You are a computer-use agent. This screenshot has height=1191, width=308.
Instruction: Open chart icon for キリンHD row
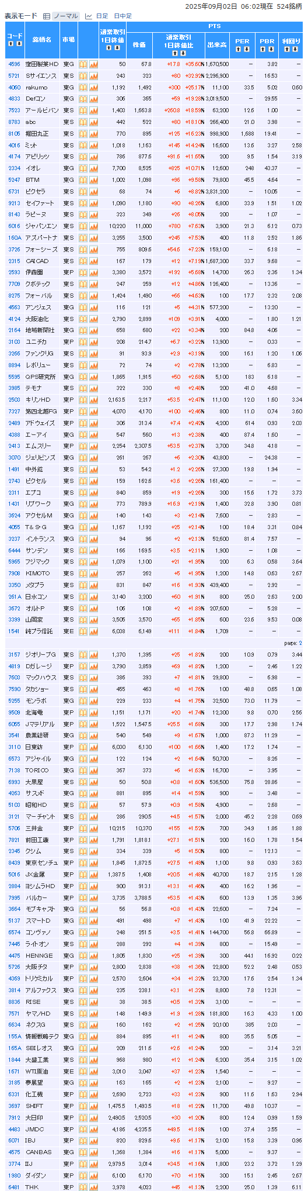(93, 399)
